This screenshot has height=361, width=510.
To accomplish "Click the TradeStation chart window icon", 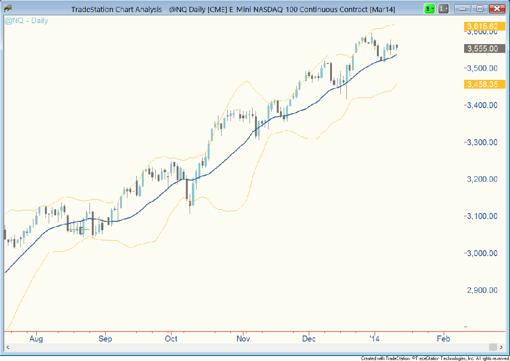I will (x=8, y=9).
